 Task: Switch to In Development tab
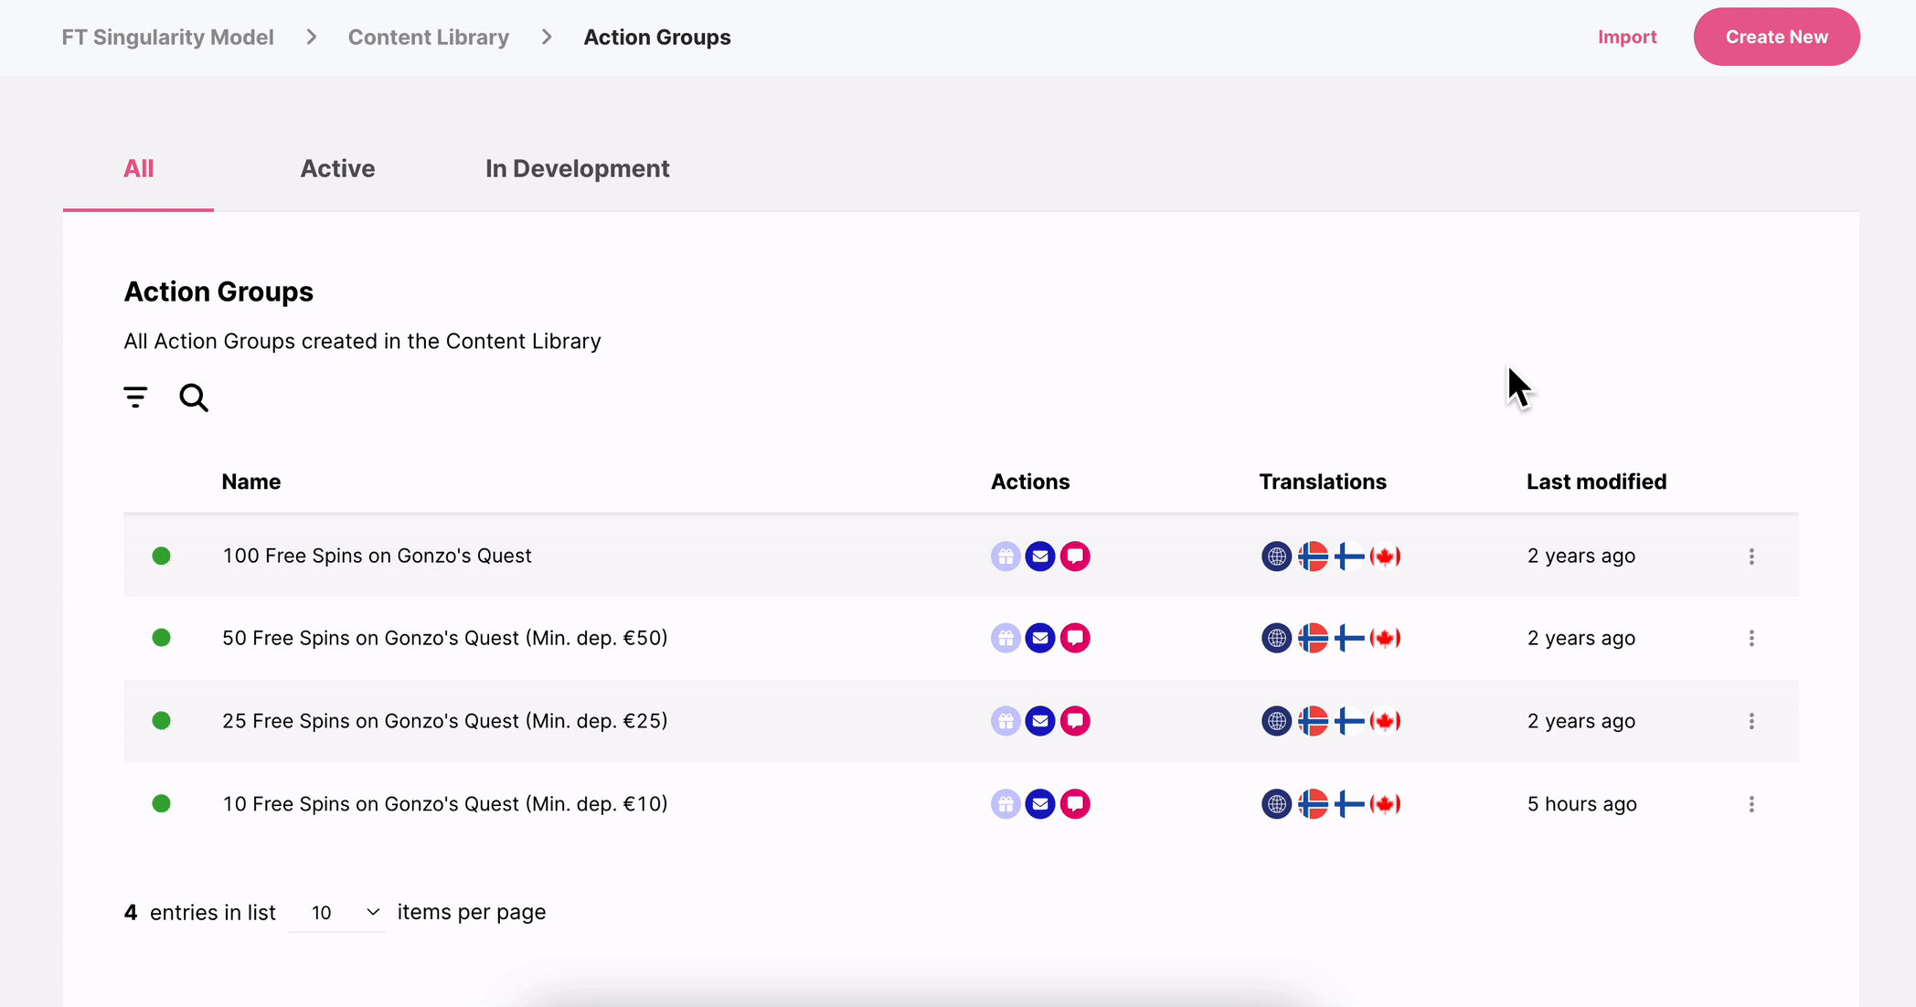tap(577, 168)
